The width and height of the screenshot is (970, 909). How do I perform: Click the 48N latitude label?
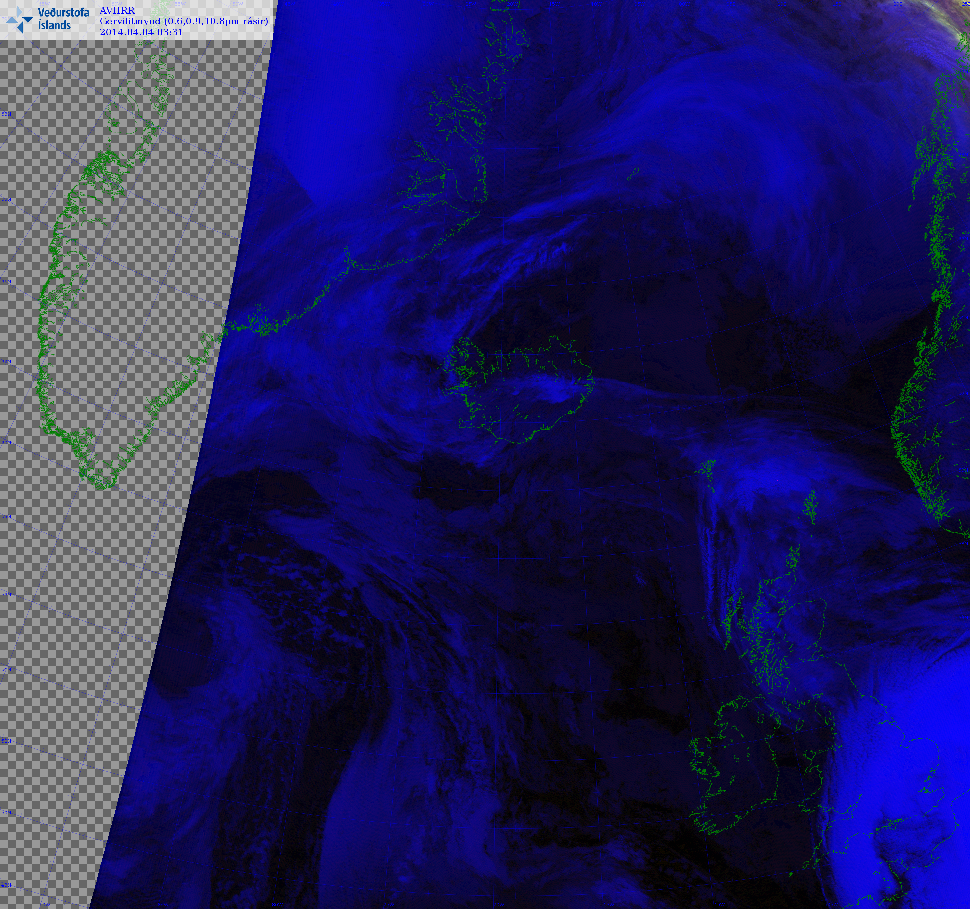coord(6,885)
